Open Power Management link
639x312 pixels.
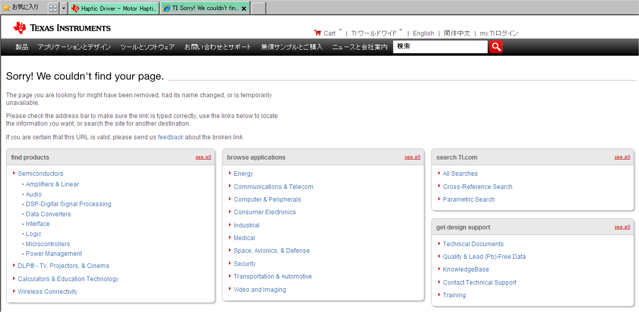click(54, 254)
